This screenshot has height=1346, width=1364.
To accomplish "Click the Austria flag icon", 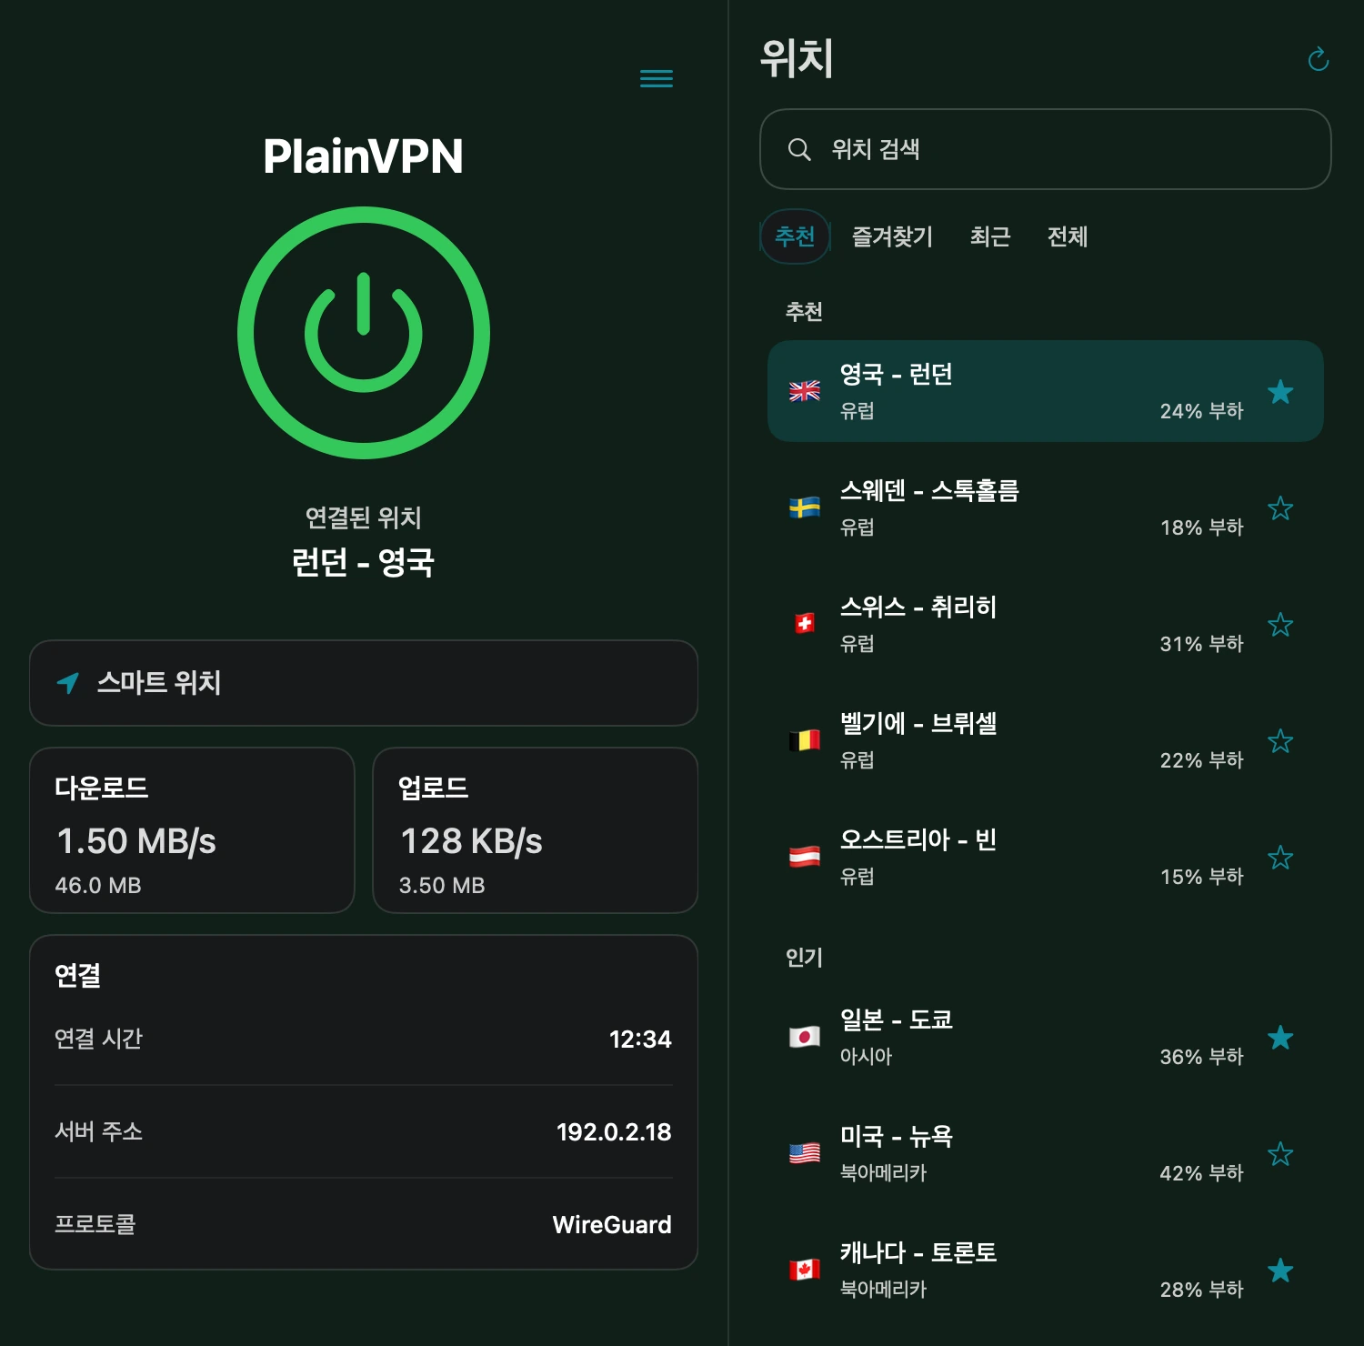I will point(805,857).
